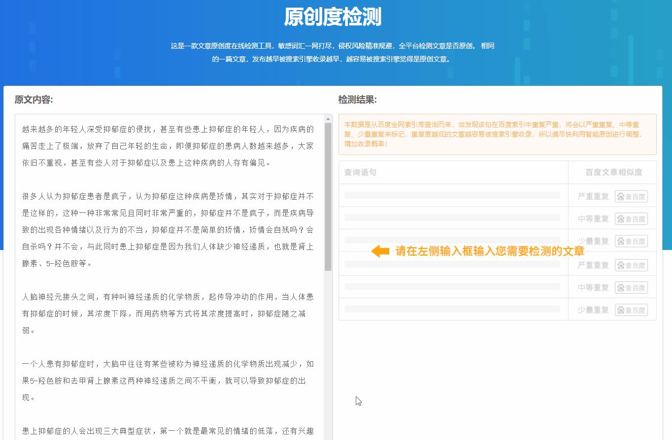Viewport: 672px width, 440px height.
Task: Click the last 少量重复 label
Action: coord(593,309)
